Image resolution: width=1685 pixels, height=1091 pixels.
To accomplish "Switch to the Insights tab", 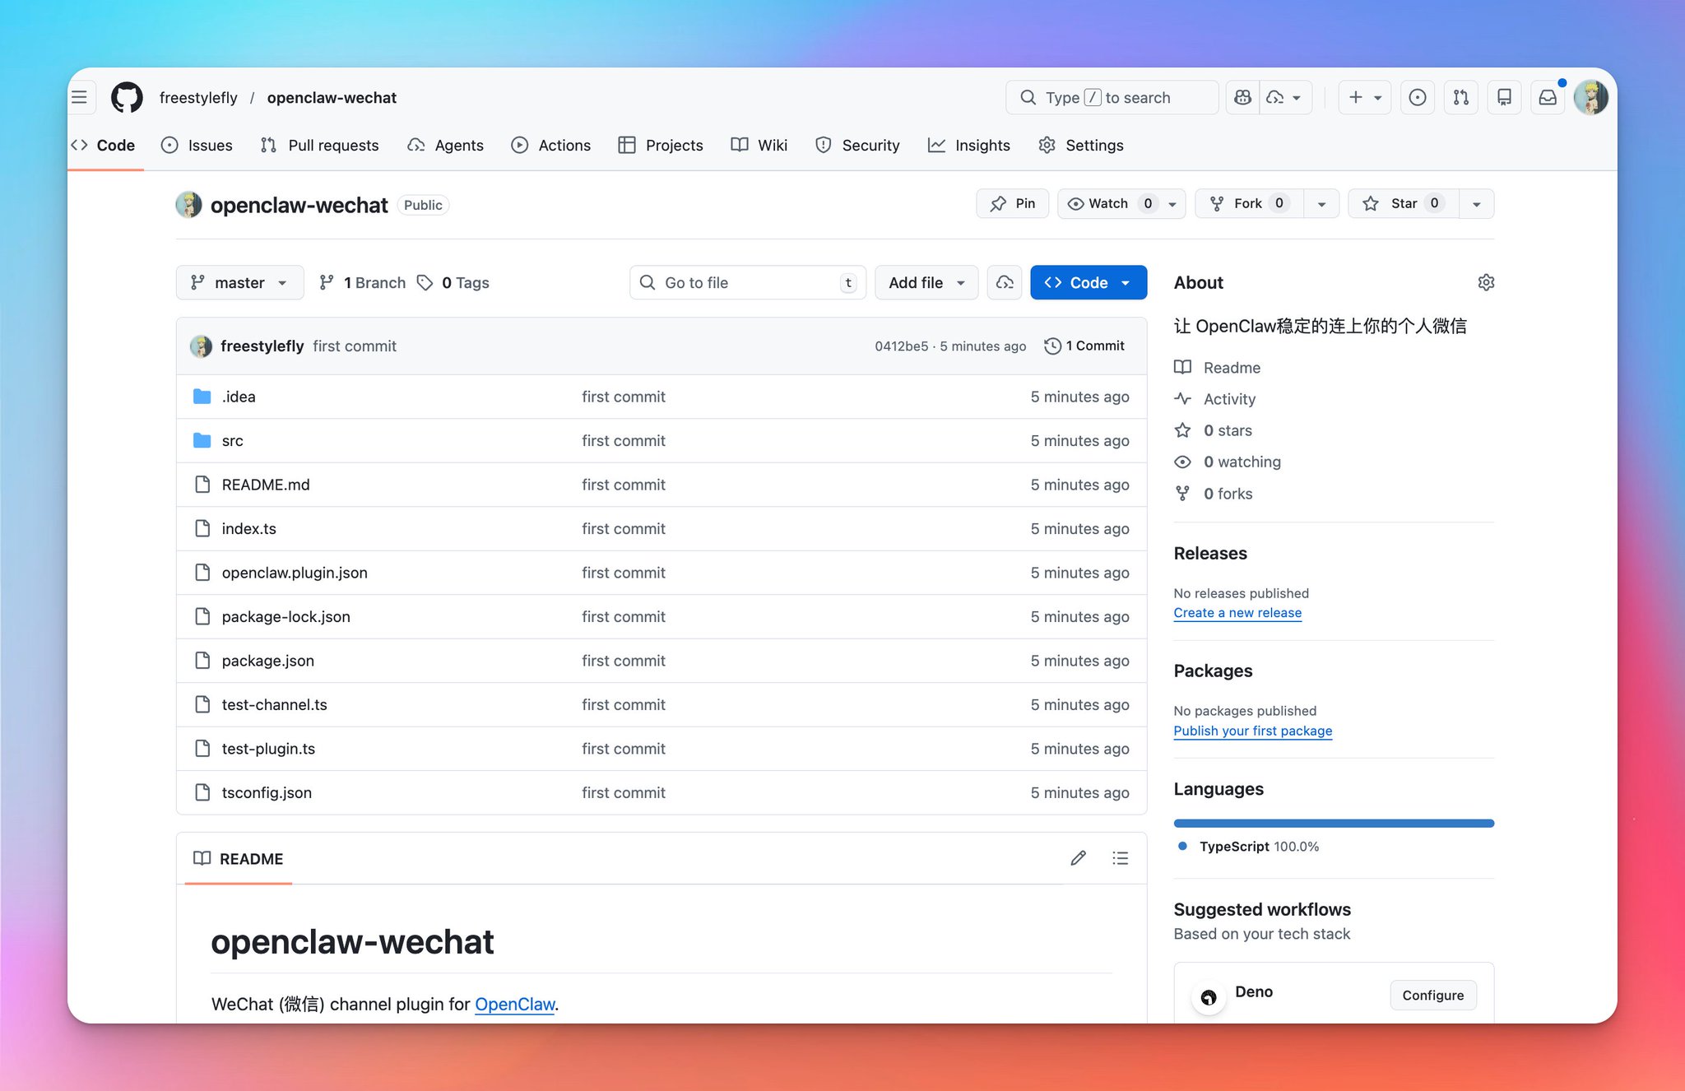I will coord(968,145).
